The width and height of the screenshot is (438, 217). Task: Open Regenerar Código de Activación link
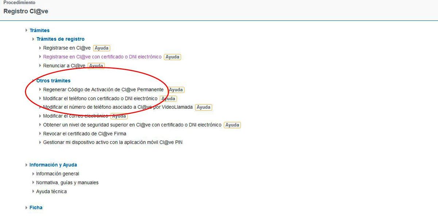point(103,89)
